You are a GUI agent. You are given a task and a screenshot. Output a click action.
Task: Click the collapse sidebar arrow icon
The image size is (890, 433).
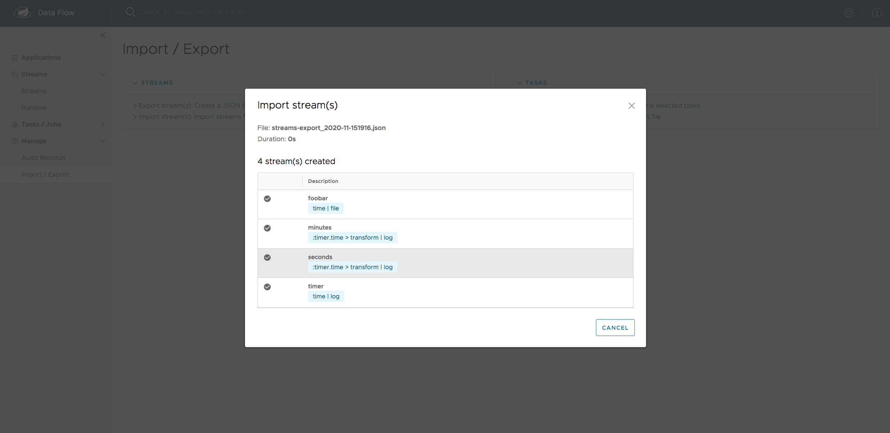(103, 35)
